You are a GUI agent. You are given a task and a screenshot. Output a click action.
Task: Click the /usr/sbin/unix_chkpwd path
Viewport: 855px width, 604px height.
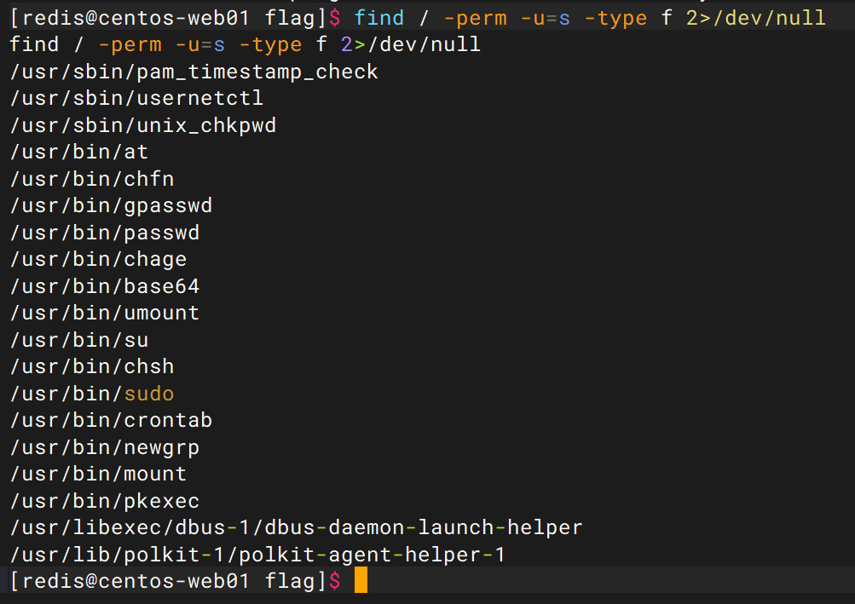pos(143,125)
